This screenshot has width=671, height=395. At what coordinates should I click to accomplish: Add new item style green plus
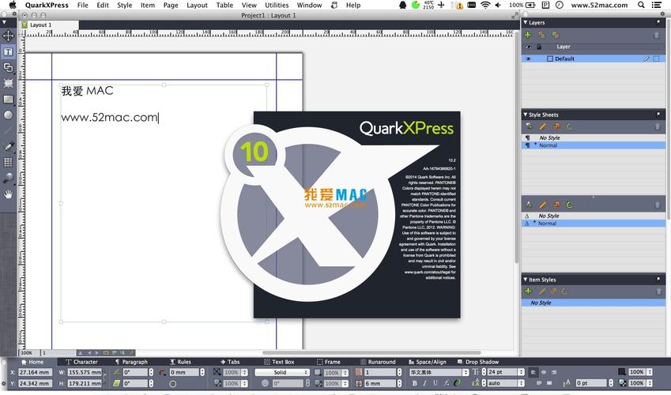pyautogui.click(x=528, y=291)
